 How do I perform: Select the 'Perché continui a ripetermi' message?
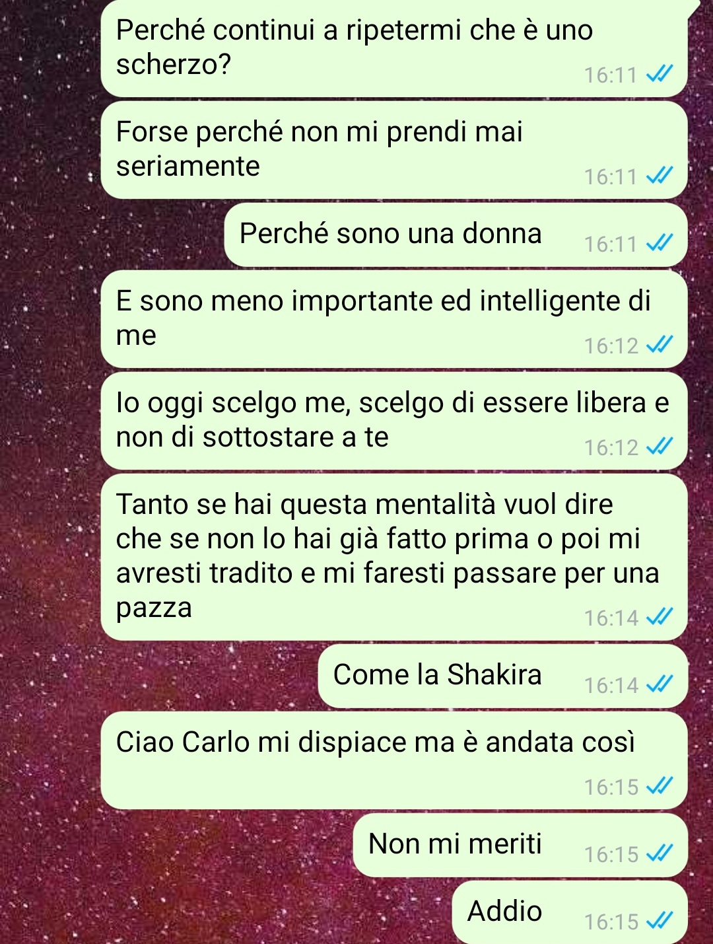coord(394,48)
